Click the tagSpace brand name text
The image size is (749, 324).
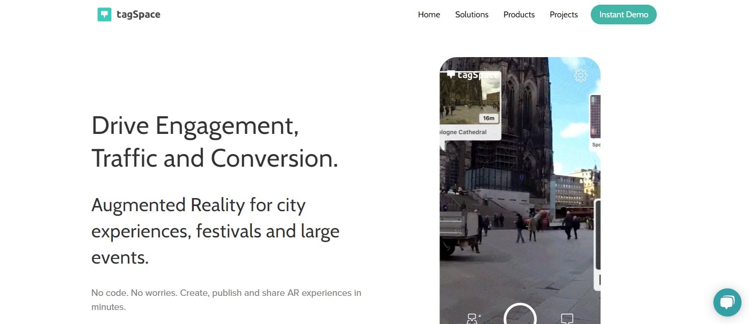pyautogui.click(x=138, y=15)
